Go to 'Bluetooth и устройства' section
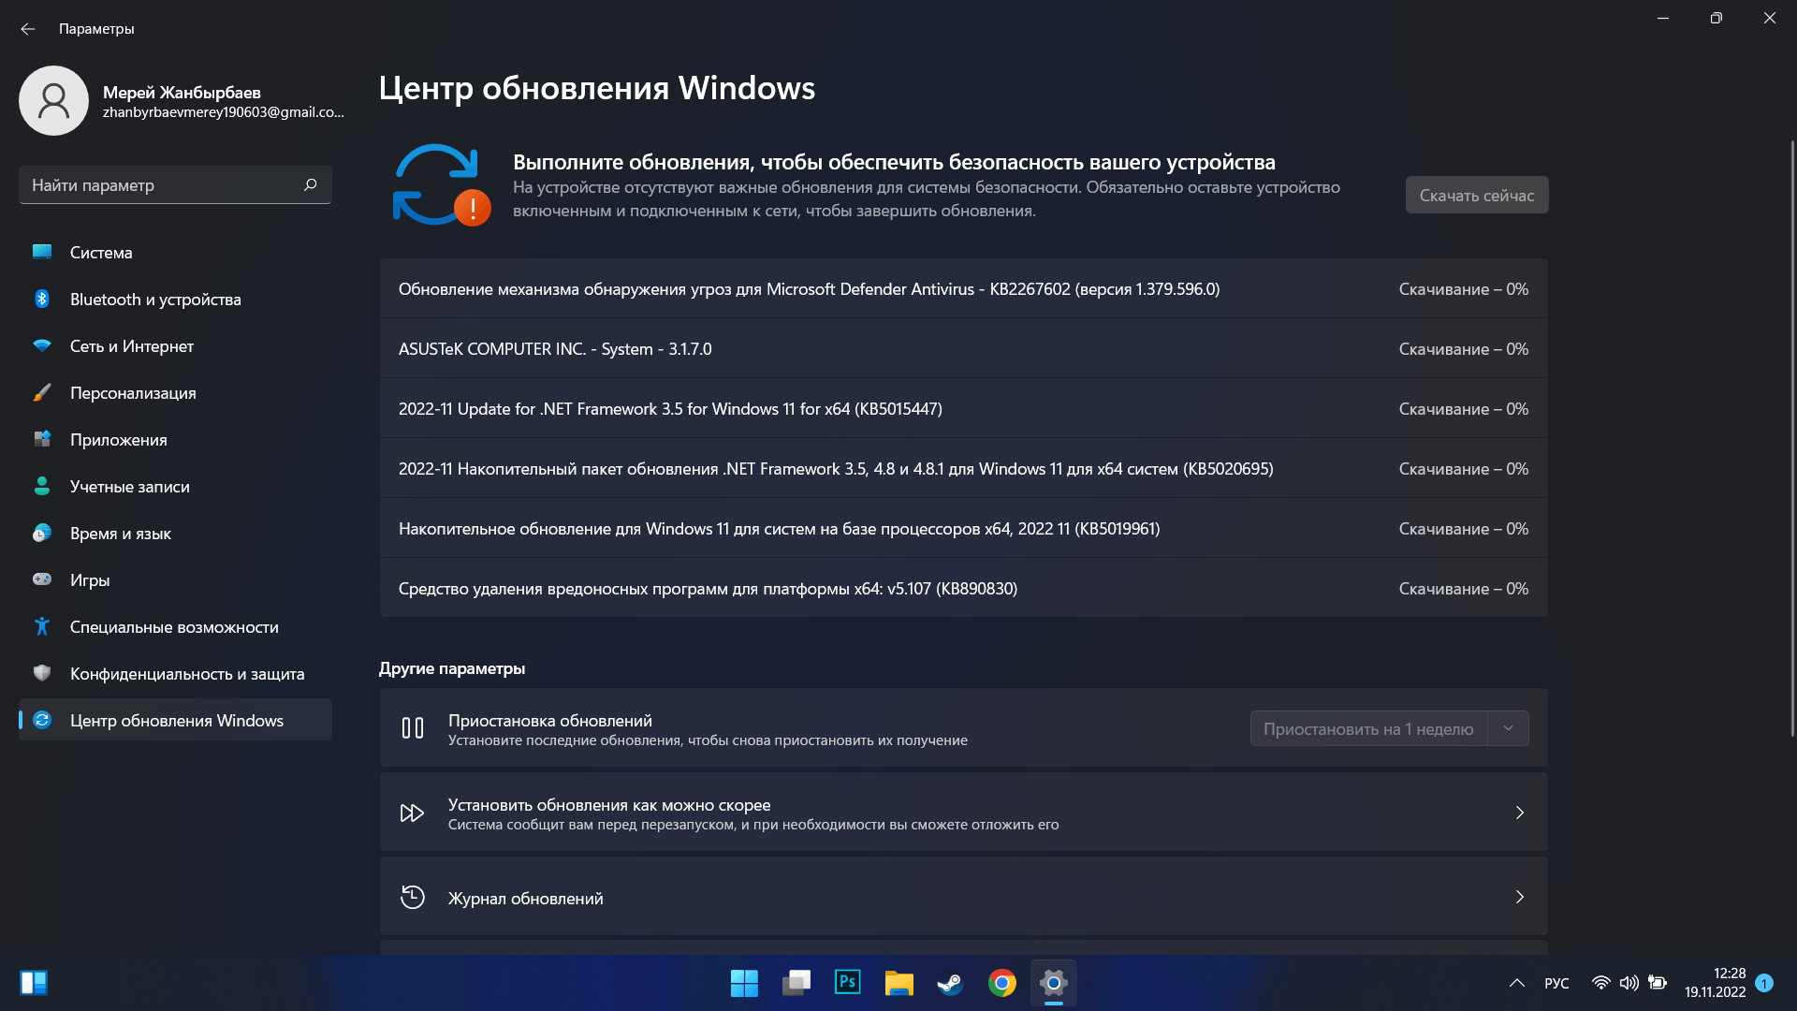Image resolution: width=1797 pixels, height=1011 pixels. [x=155, y=300]
